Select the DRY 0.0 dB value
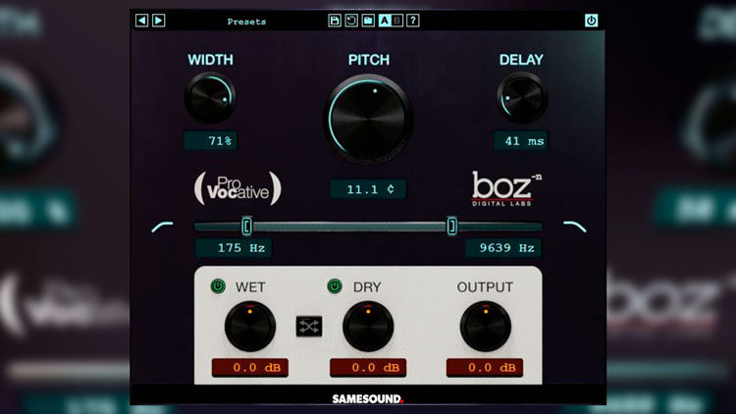Image resolution: width=736 pixels, height=414 pixels. click(x=368, y=368)
